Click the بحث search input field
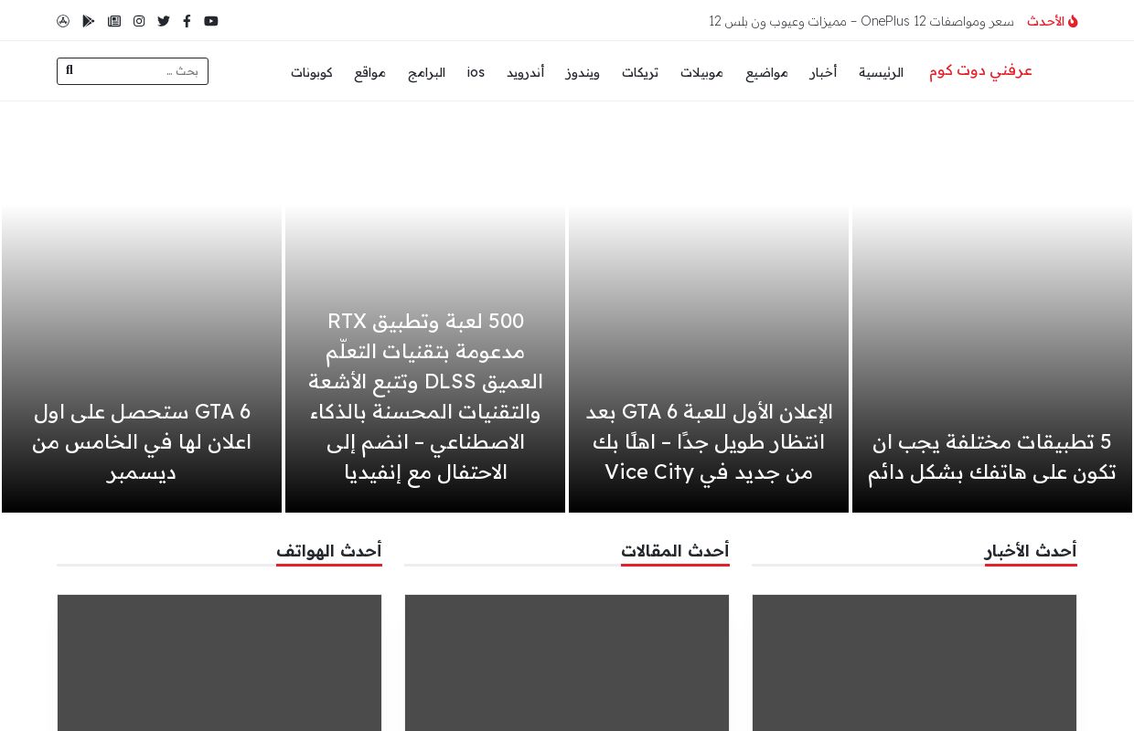This screenshot has width=1134, height=731. coord(133,71)
